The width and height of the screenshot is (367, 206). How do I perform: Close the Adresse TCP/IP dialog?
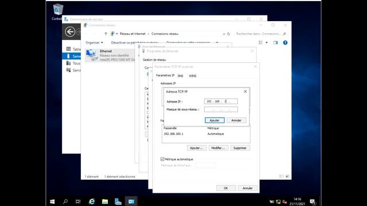pos(245,92)
